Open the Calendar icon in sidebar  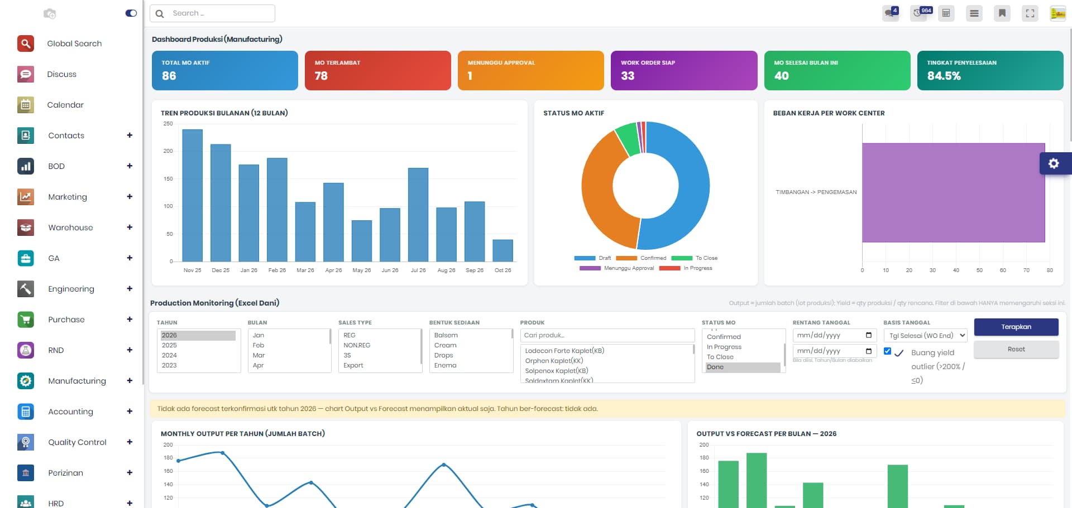pyautogui.click(x=26, y=105)
